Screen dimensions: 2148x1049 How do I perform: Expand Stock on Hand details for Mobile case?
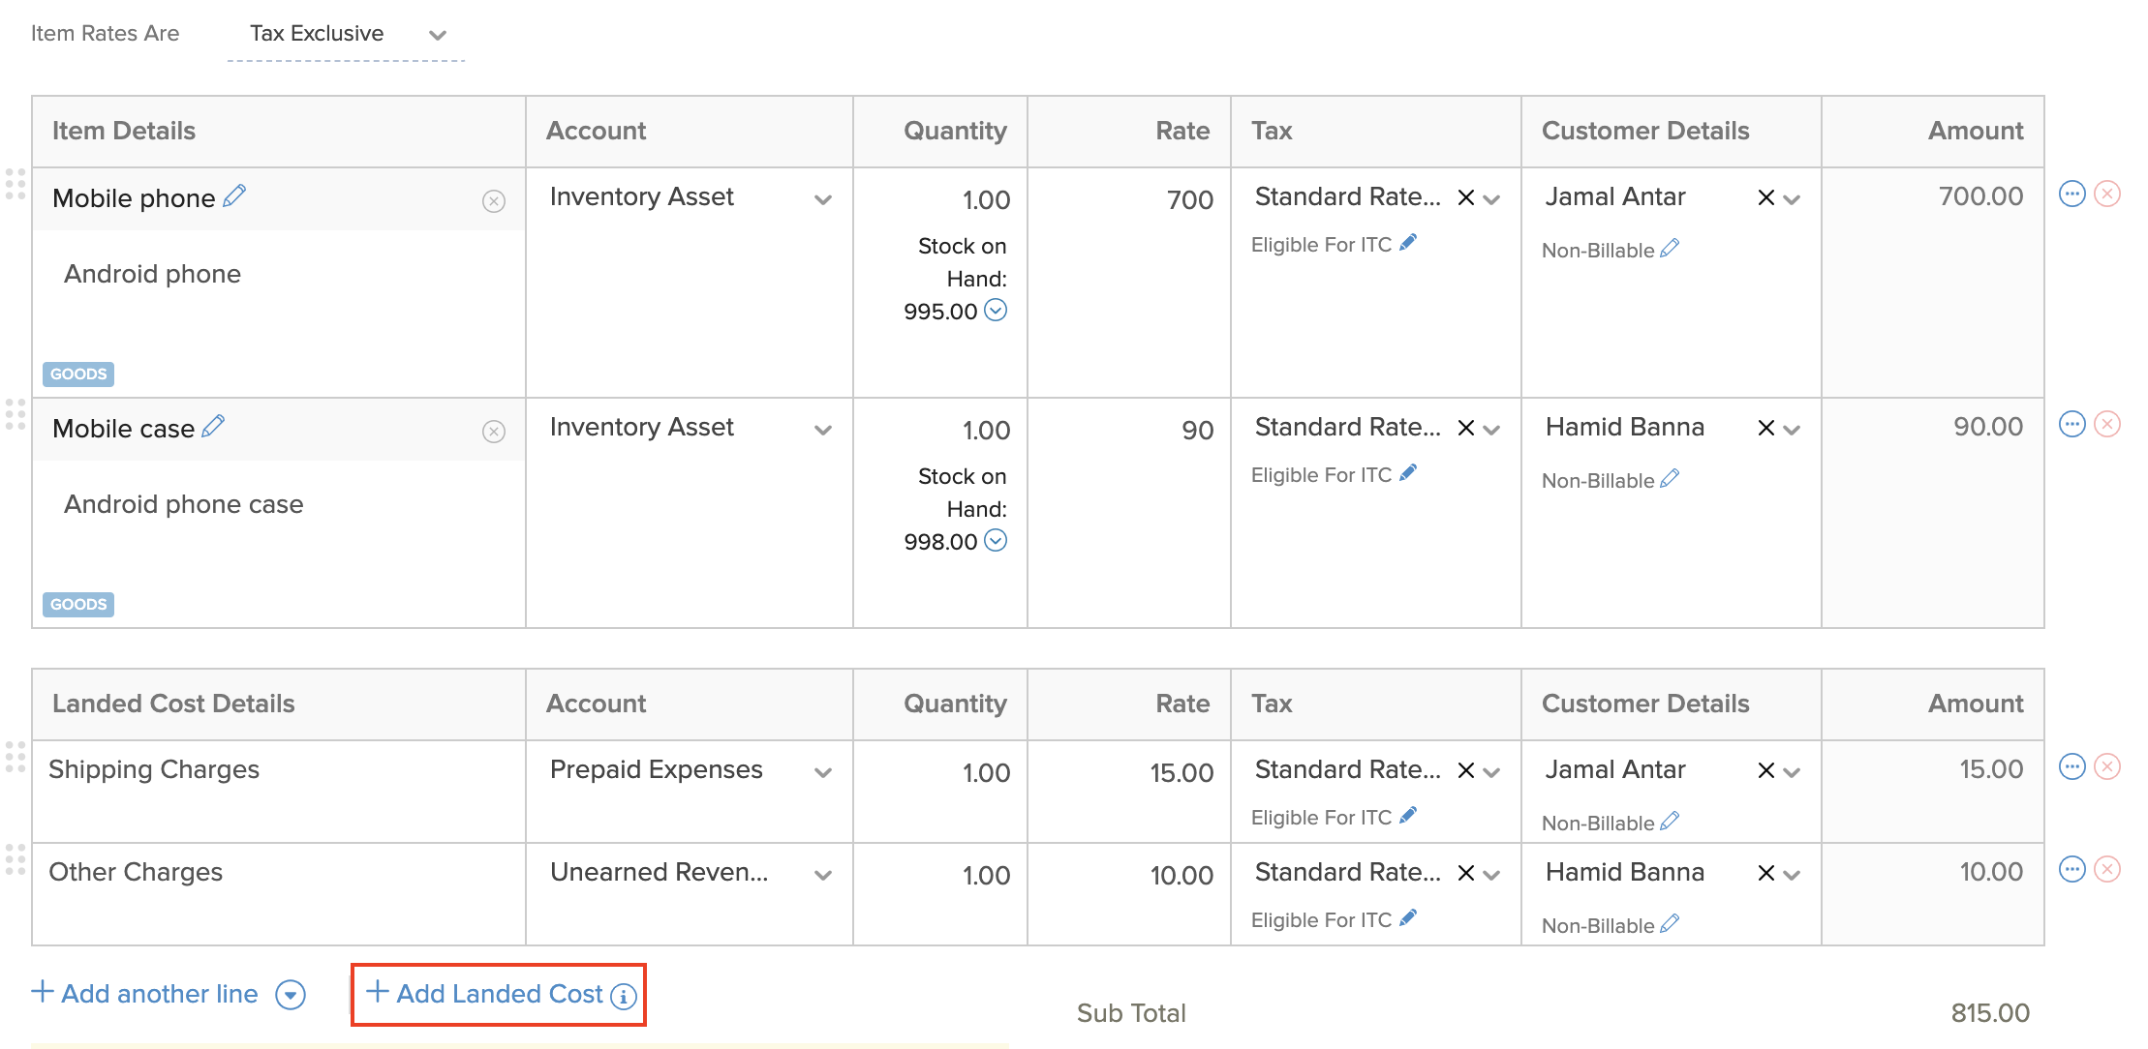click(995, 542)
